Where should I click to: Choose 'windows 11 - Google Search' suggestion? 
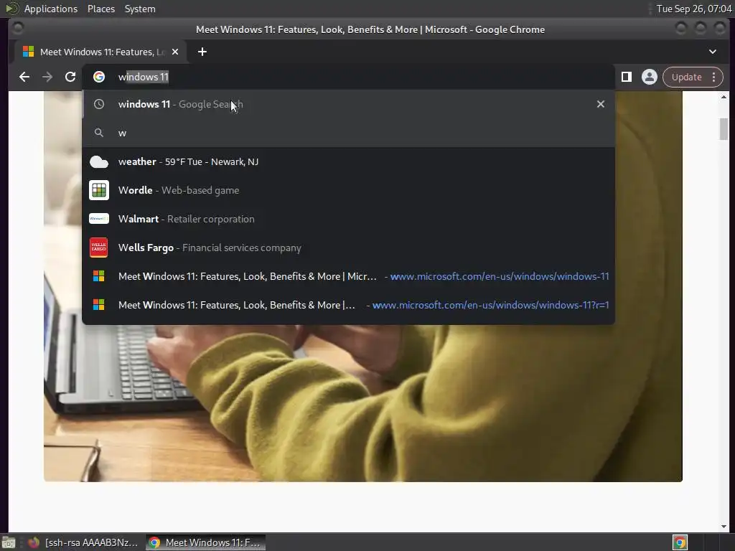tap(348, 104)
